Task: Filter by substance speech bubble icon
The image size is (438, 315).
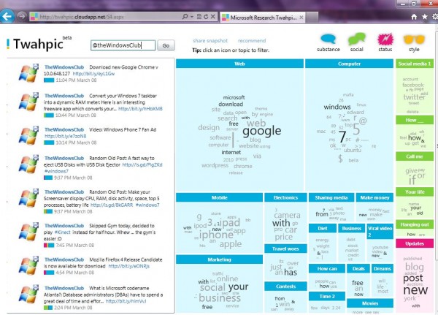Action: point(328,39)
